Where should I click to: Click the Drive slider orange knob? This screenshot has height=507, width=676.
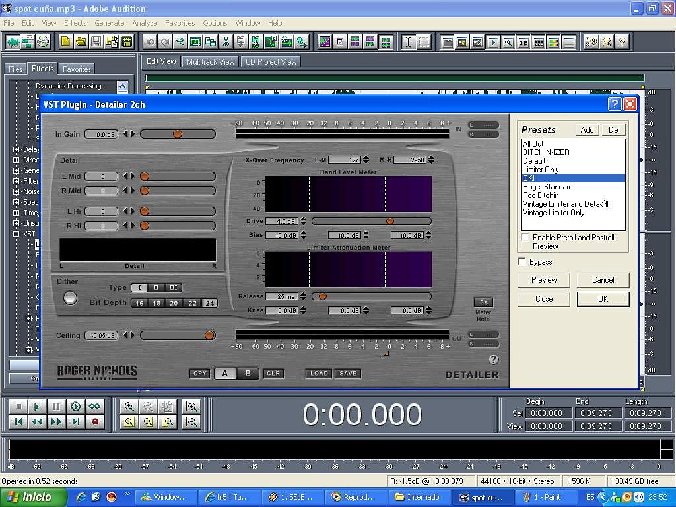(x=389, y=221)
